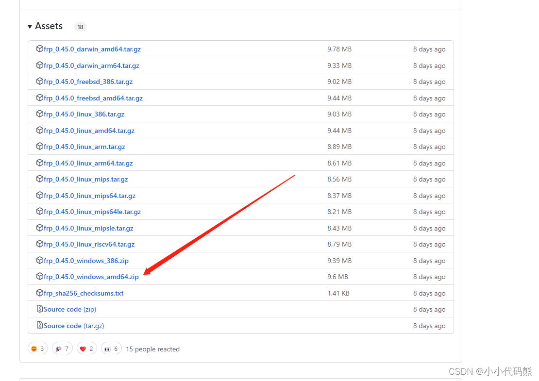Click package icon beside frp_0.45.0_freebsd_386.tar.gz

(40, 81)
